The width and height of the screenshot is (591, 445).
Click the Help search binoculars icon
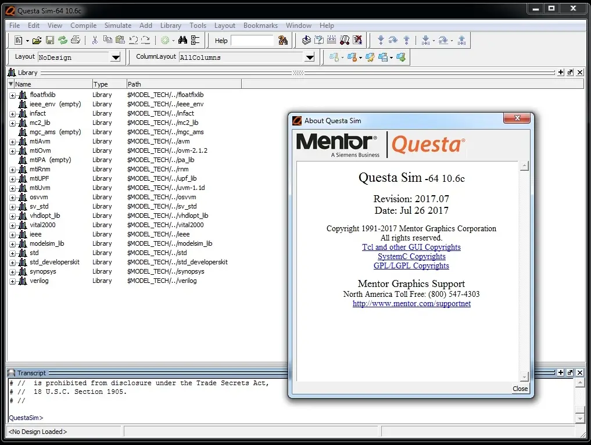tap(282, 40)
